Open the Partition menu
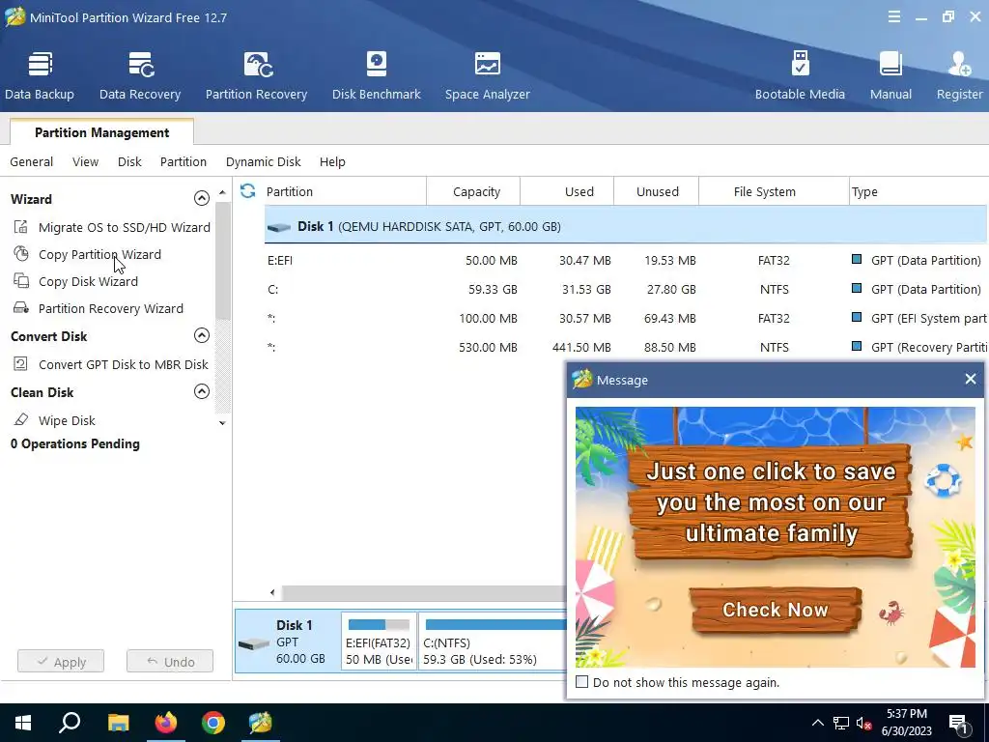Image resolution: width=989 pixels, height=742 pixels. (183, 161)
